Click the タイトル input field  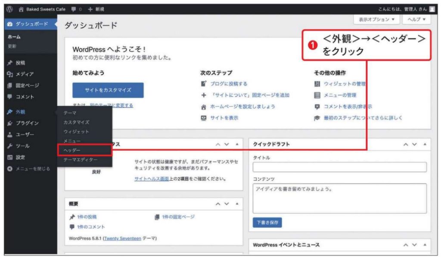pos(339,167)
